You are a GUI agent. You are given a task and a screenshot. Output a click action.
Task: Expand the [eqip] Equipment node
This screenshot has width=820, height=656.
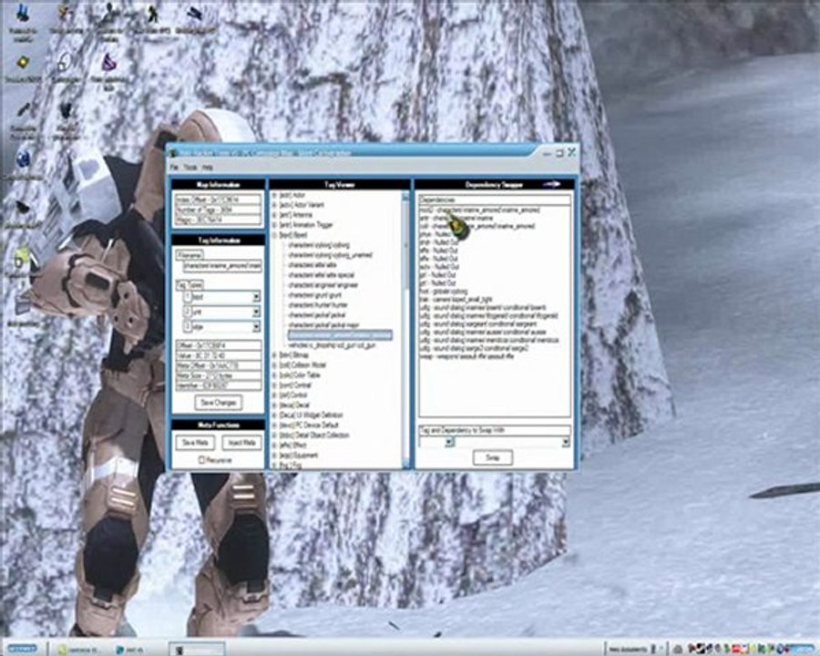pos(274,456)
